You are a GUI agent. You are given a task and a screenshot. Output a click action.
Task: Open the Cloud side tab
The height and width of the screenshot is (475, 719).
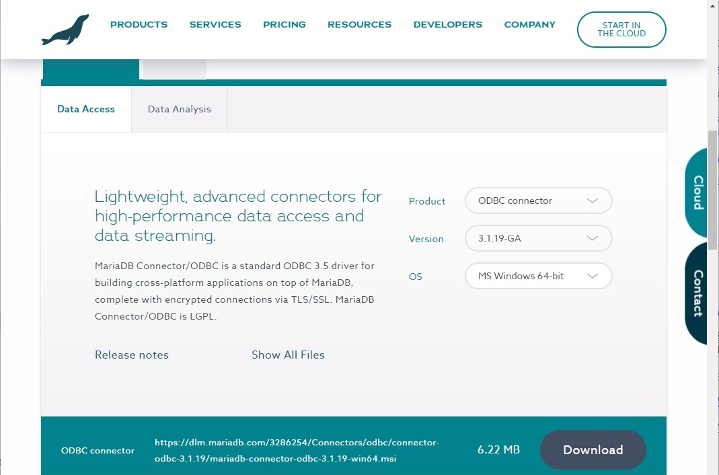tap(697, 192)
